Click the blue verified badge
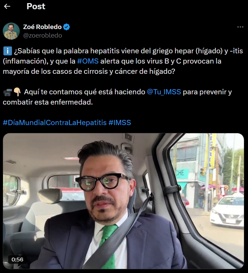Image resolution: width=248 pixels, height=273 pixels. (x=67, y=27)
